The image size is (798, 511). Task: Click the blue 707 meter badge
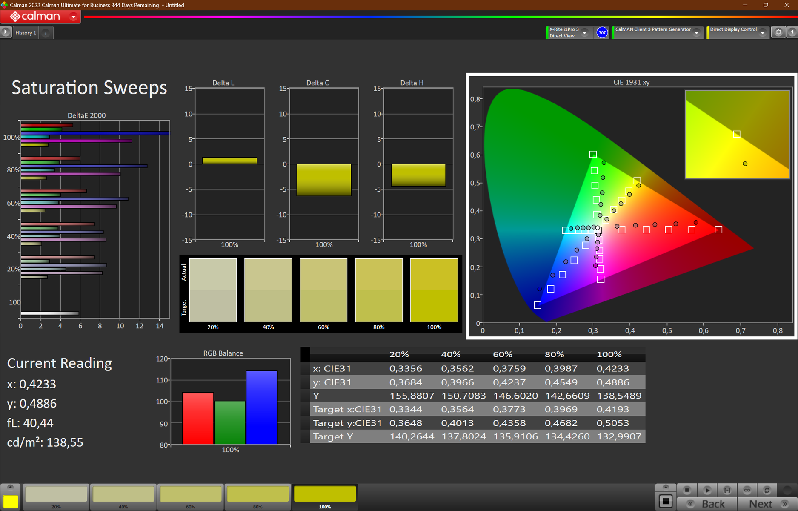click(x=602, y=32)
